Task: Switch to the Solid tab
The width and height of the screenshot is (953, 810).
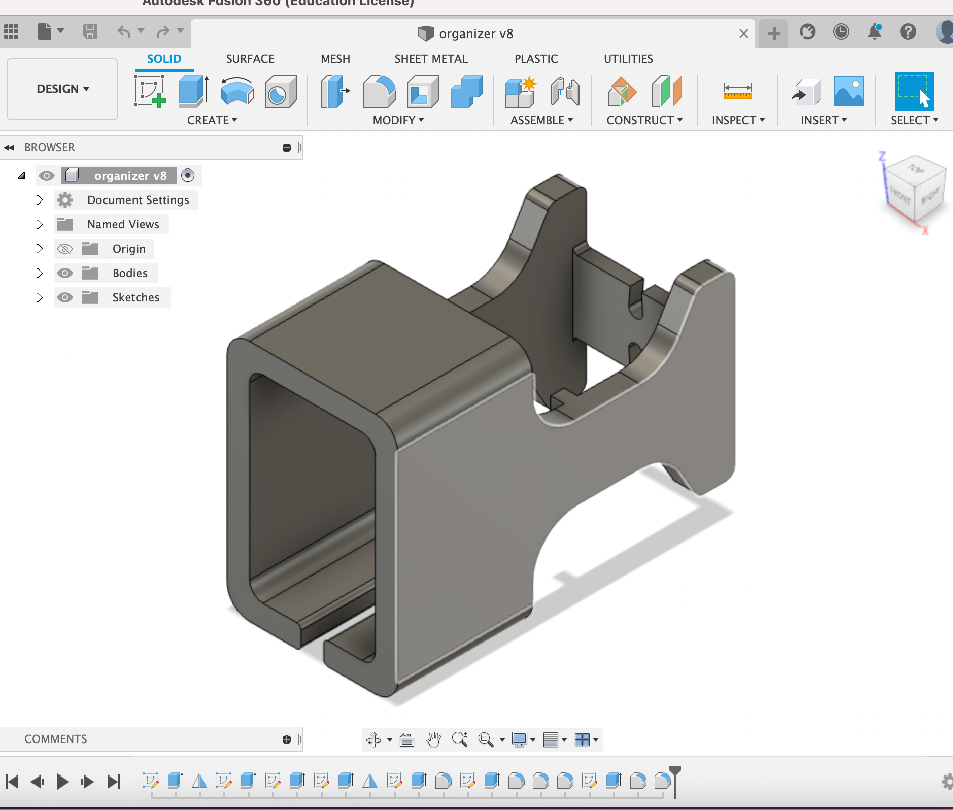Action: pyautogui.click(x=164, y=59)
